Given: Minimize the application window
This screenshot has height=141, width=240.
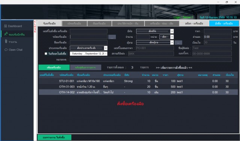Looking at the screenshot, I should [x=218, y=2].
